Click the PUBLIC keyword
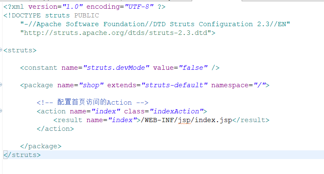 pyautogui.click(x=87, y=15)
